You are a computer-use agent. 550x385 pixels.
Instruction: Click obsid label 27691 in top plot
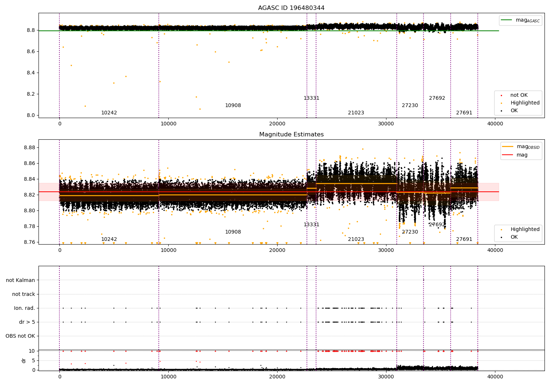[x=464, y=113]
